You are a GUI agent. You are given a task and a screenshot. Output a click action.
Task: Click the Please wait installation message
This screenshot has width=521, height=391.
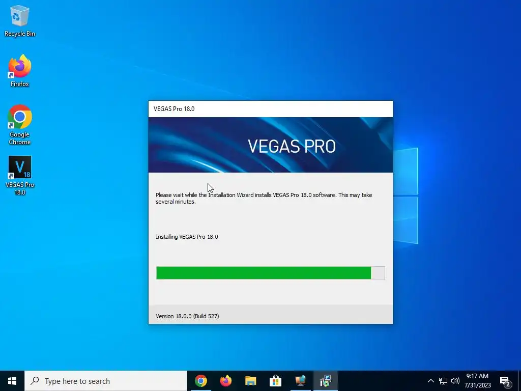(264, 198)
